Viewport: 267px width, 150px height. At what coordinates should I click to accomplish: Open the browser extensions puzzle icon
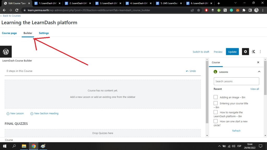click(x=244, y=10)
